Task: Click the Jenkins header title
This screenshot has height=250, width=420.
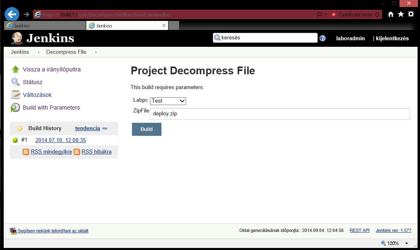Action: (51, 38)
